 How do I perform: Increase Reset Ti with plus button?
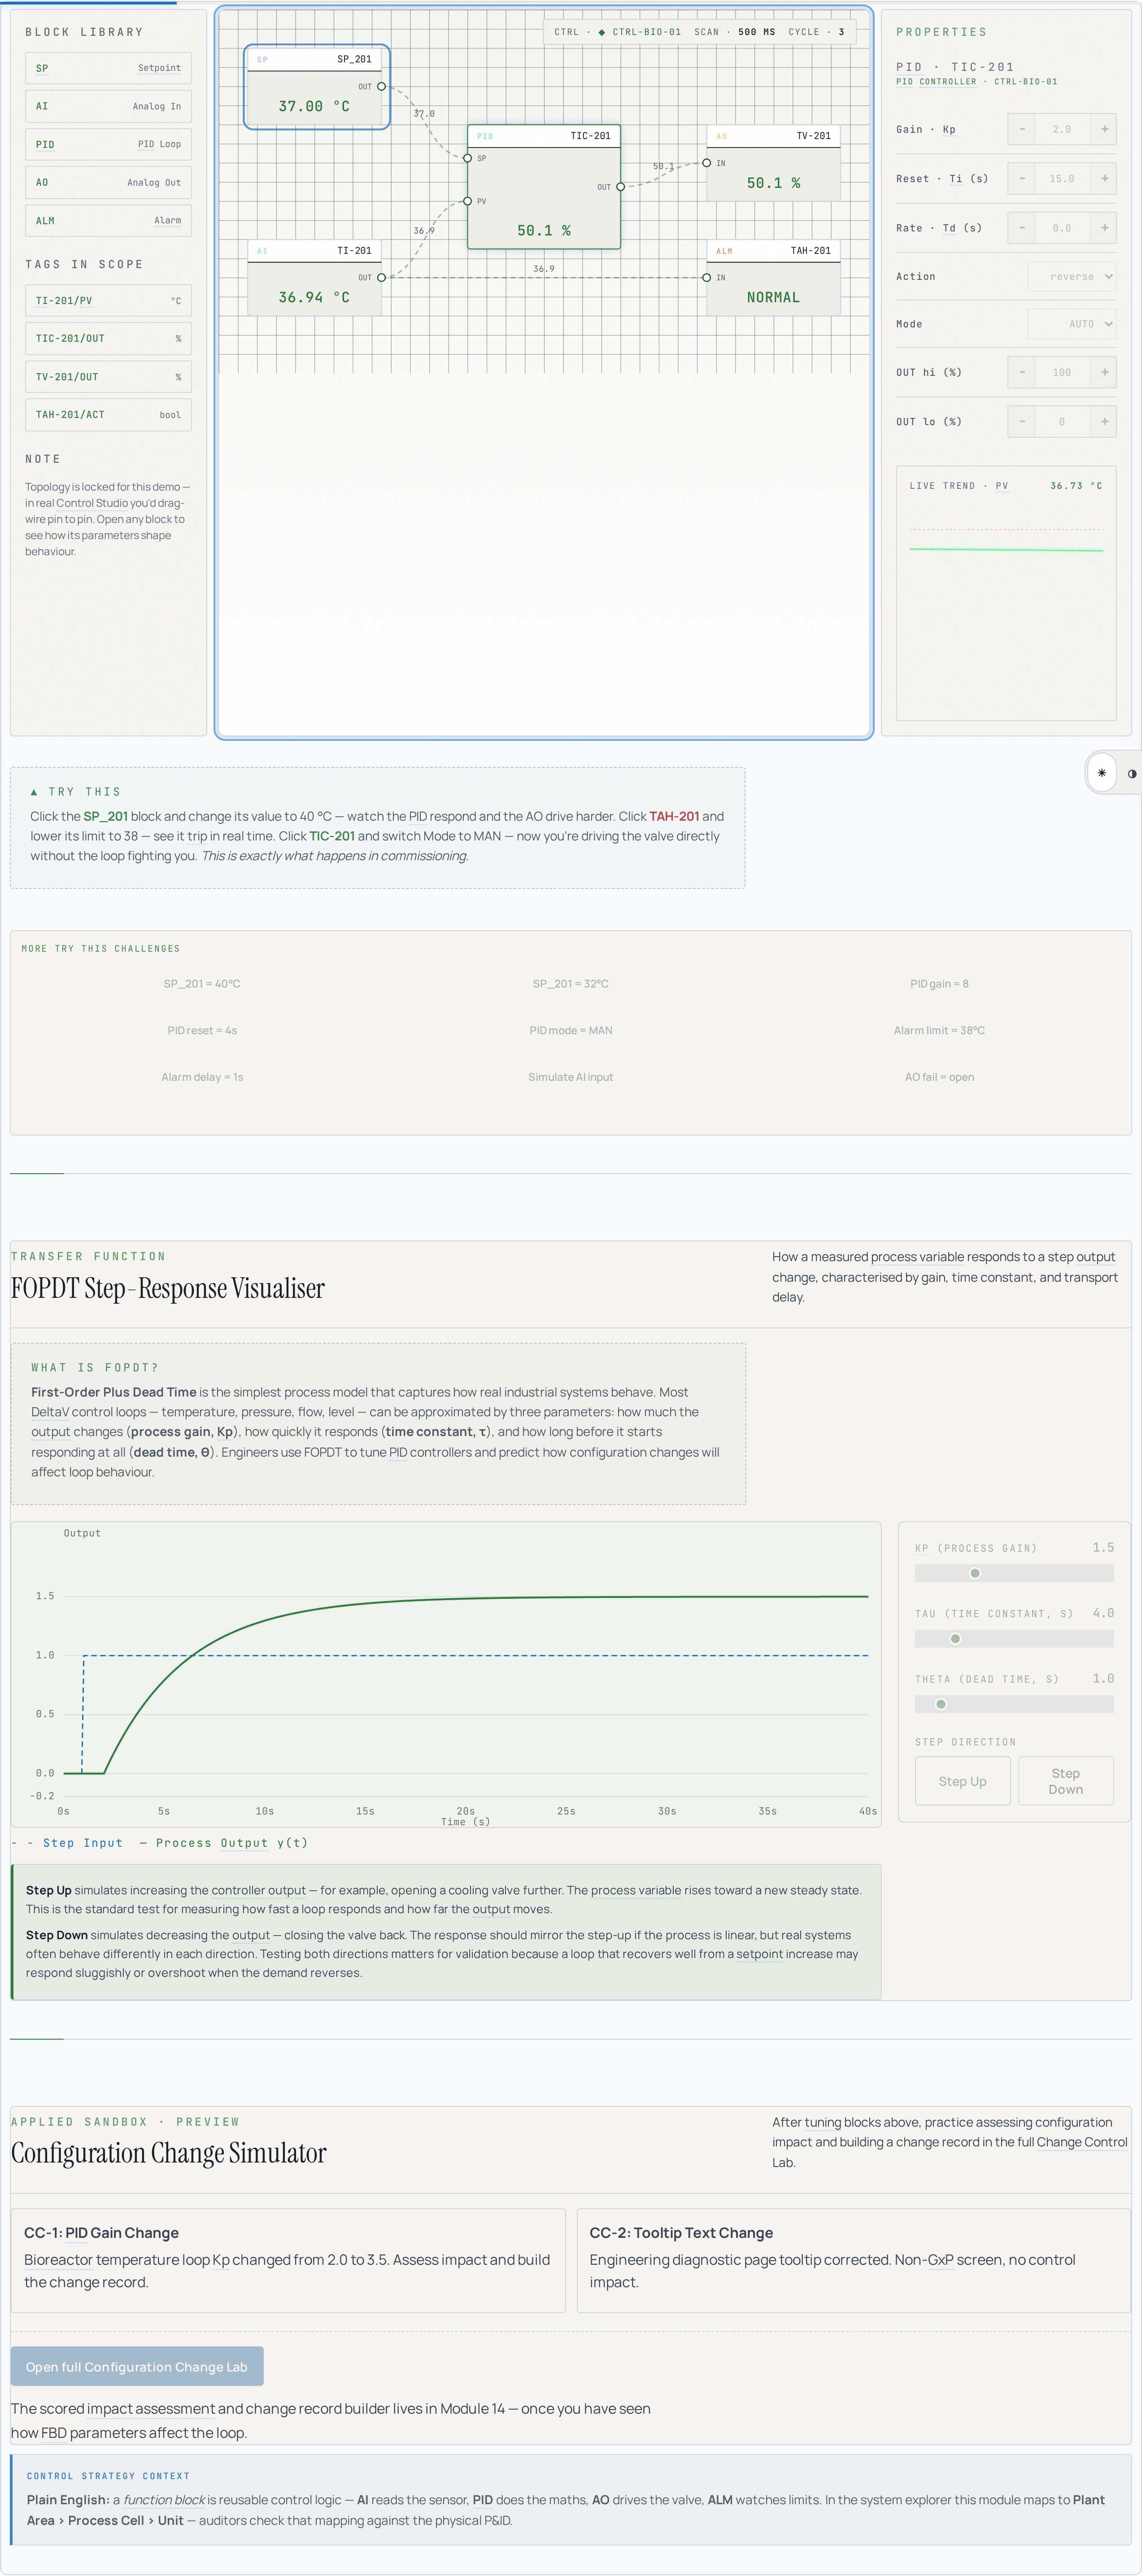point(1104,178)
